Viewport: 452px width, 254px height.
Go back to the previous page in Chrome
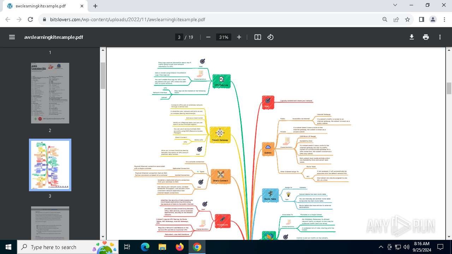[8, 19]
